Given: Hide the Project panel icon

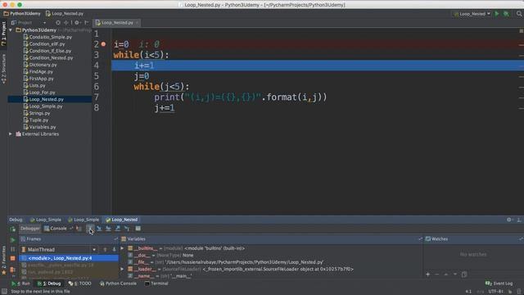Looking at the screenshot, I should click(x=86, y=22).
